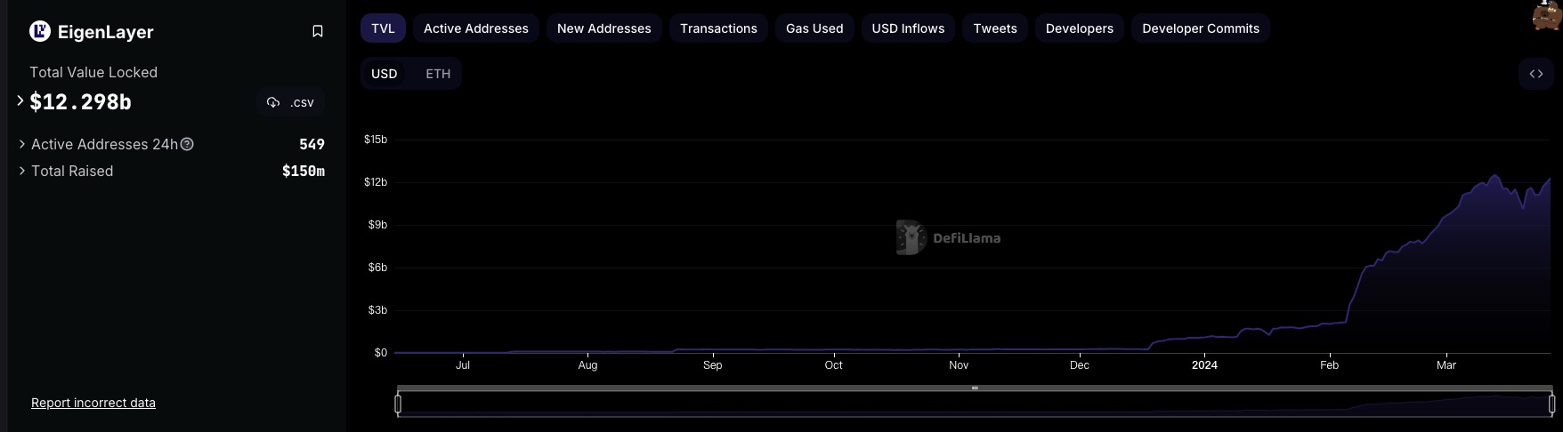Click the left handle of time range slider
Screen dimensions: 1563x432
coord(398,404)
